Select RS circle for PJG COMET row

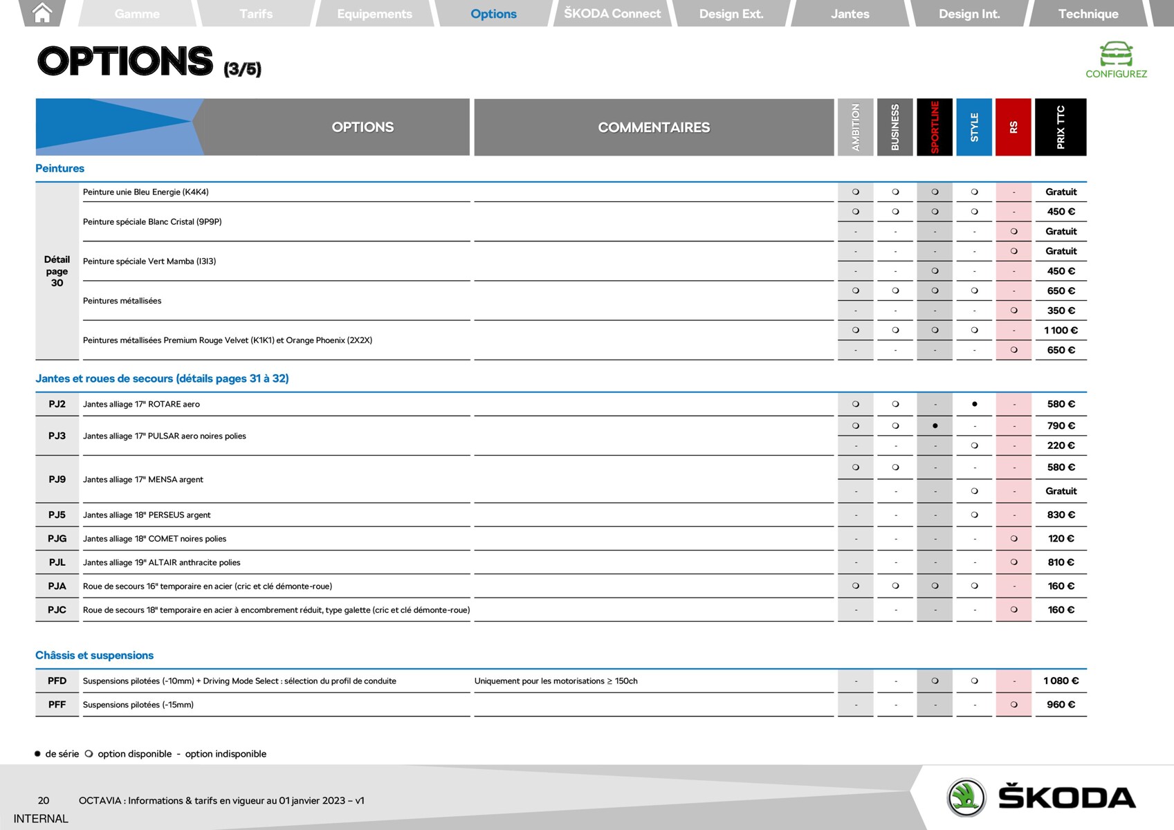coord(1014,538)
